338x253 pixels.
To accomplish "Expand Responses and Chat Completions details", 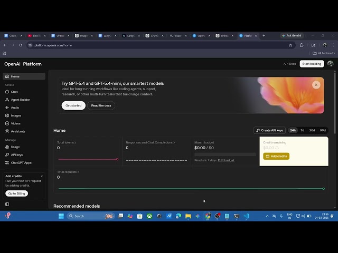I will point(150,142).
